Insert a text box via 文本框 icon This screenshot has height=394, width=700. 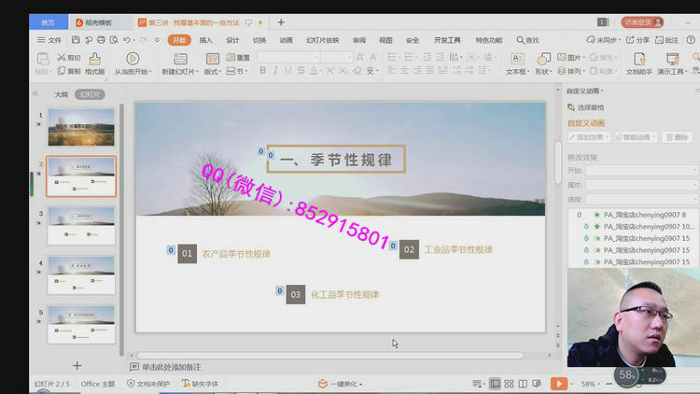click(516, 59)
